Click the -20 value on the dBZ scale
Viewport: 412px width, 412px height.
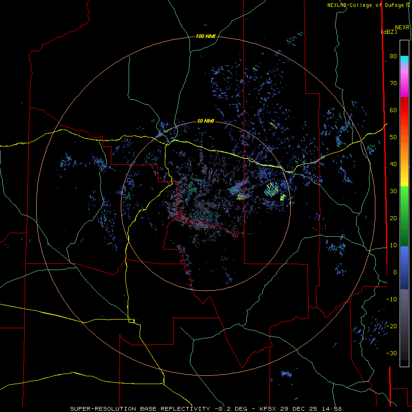click(391, 326)
